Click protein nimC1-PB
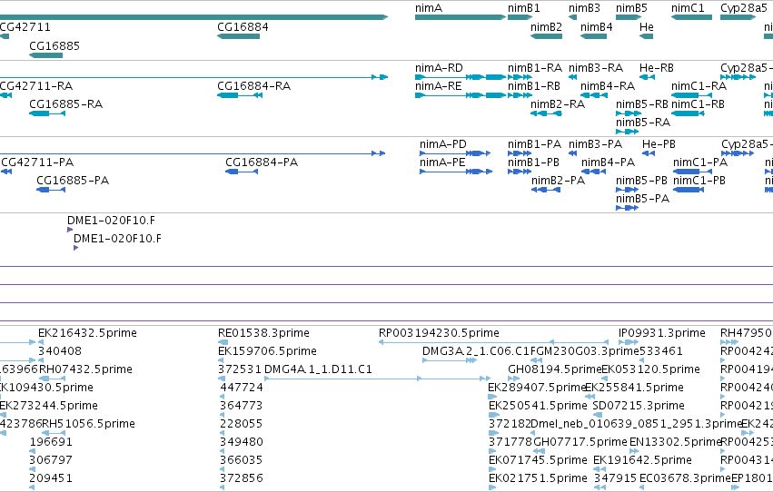773x492 pixels. pyautogui.click(x=689, y=190)
